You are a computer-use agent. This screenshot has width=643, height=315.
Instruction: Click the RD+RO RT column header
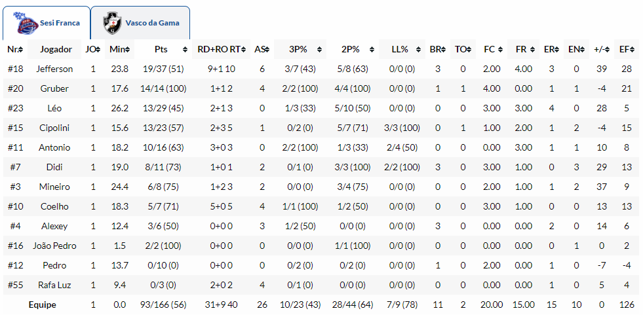[221, 50]
